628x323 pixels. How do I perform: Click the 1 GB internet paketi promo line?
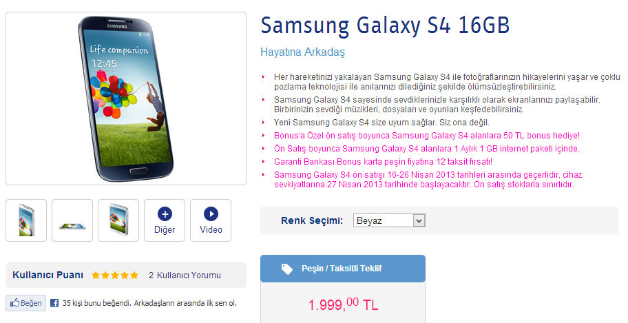[x=427, y=149]
